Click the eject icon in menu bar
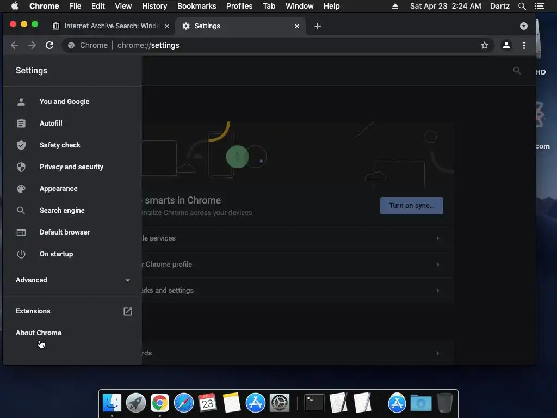557x418 pixels. point(395,6)
